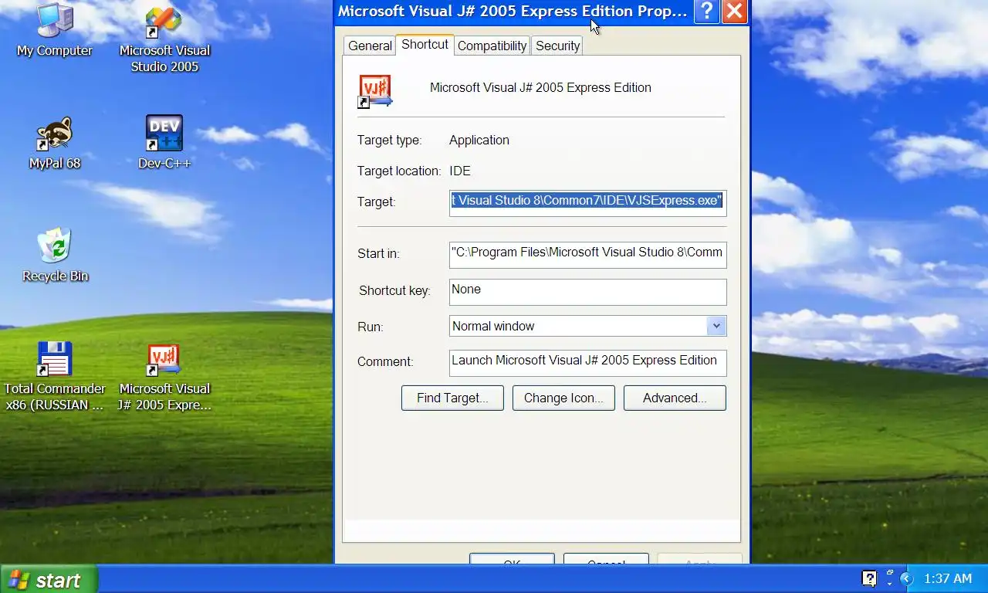
Task: Click the help question mark in the title bar
Action: [707, 12]
